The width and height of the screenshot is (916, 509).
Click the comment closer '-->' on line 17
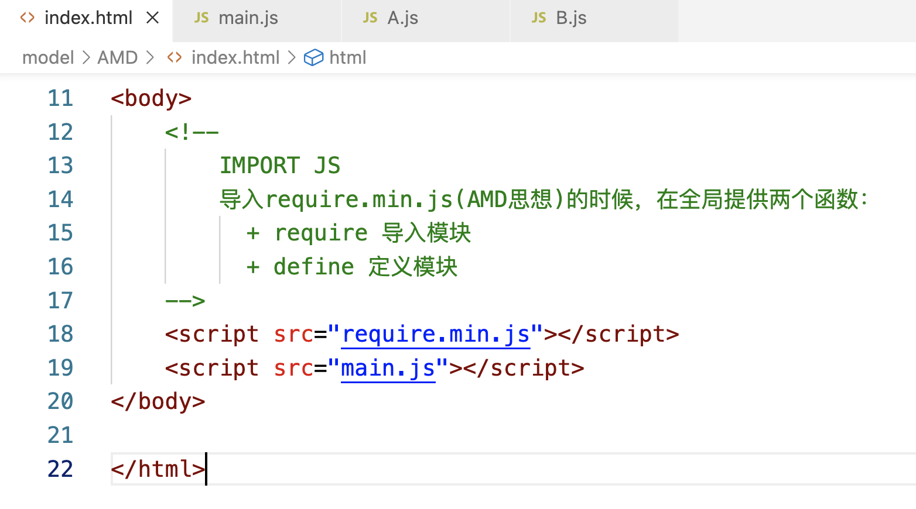(x=185, y=301)
